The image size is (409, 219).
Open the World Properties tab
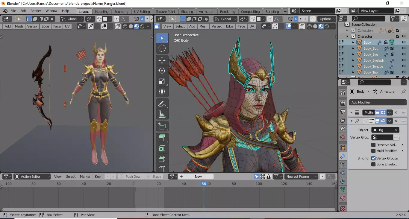pos(343,137)
